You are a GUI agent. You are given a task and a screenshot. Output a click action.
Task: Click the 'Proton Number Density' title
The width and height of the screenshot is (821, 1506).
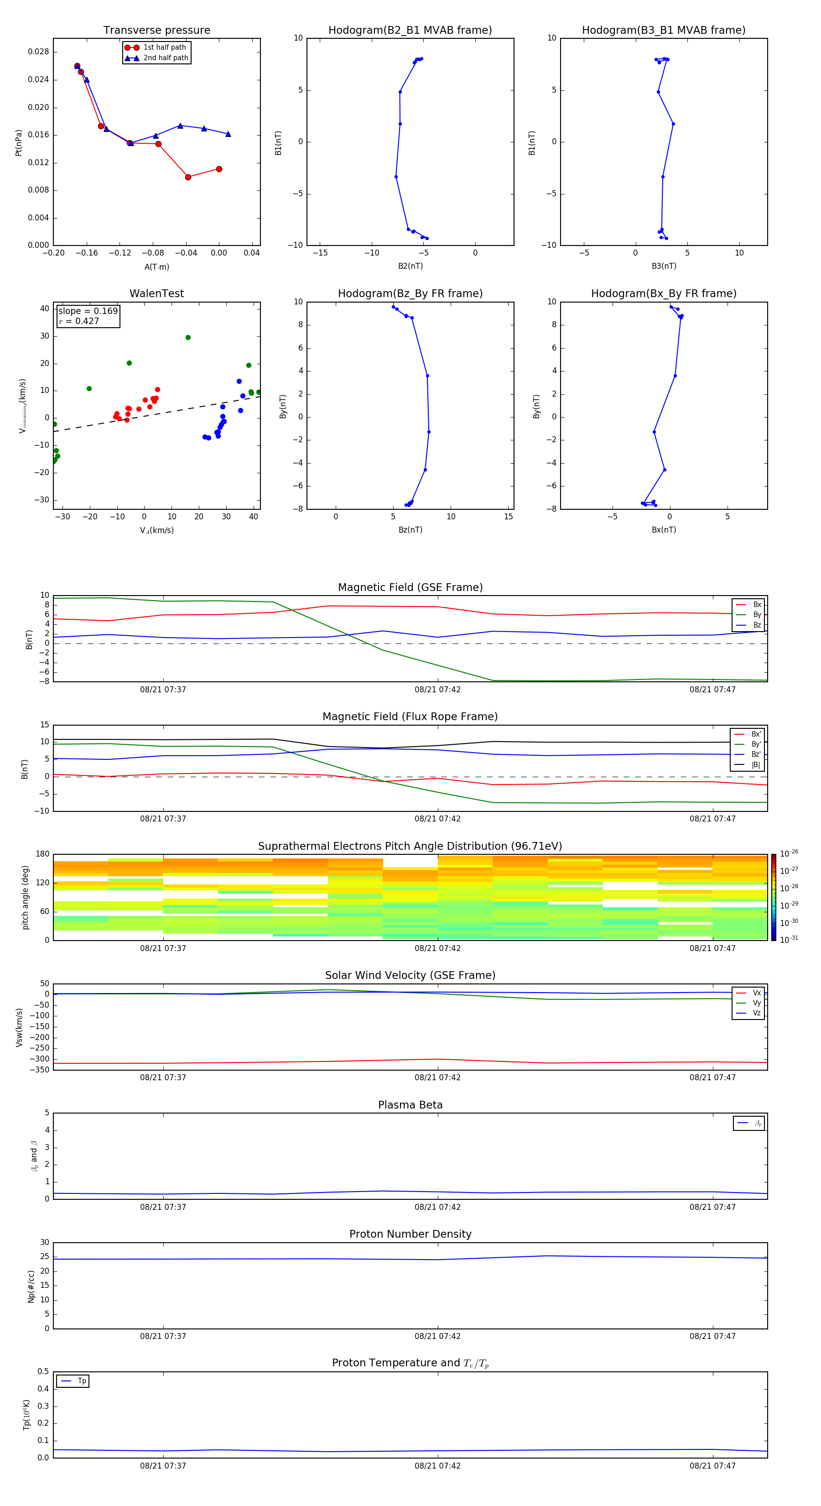pos(410,1234)
